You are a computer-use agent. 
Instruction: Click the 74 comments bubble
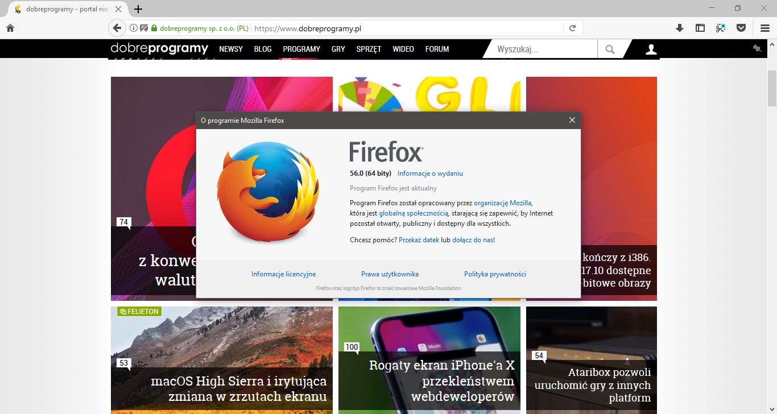pyautogui.click(x=123, y=222)
